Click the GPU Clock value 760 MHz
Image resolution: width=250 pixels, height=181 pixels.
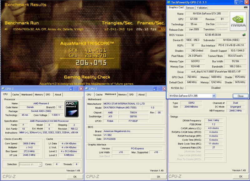(x=192, y=77)
